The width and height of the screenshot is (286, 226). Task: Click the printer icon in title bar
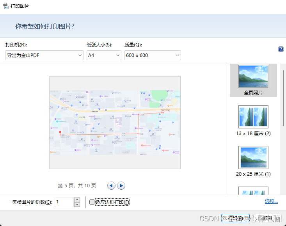(x=5, y=6)
